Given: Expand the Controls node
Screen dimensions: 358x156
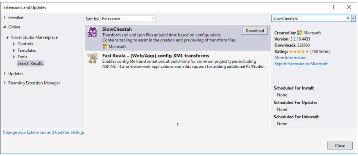Looking at the screenshot, I should (x=14, y=44).
